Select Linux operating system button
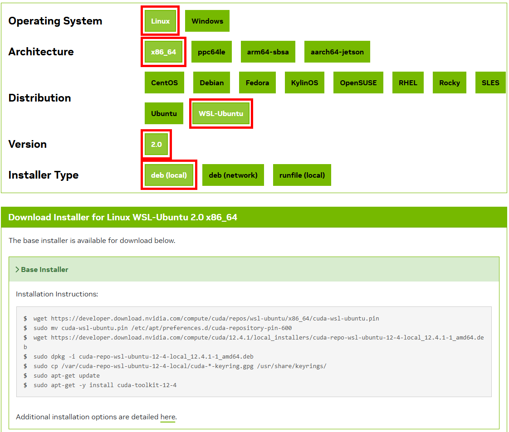 pos(160,21)
